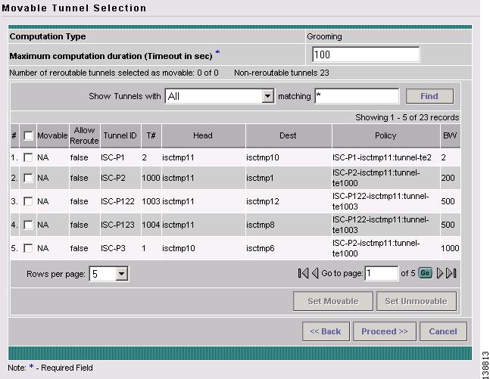Screen dimensions: 490x379
Task: Go to the previous page of records
Action: (315, 274)
